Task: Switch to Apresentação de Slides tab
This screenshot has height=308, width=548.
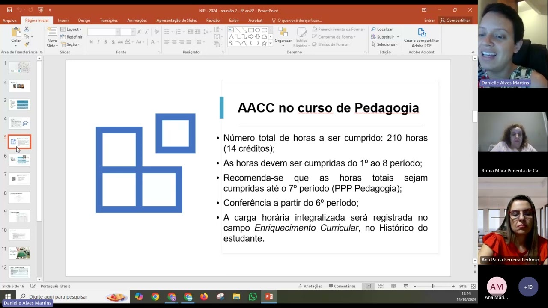Action: pos(176,20)
